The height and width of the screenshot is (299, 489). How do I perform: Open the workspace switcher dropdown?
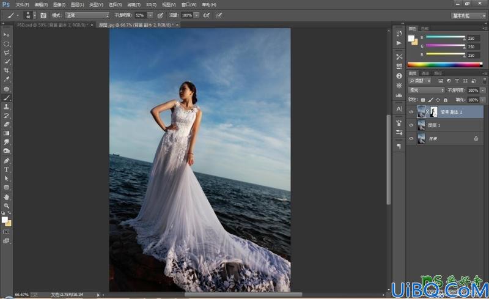(468, 16)
